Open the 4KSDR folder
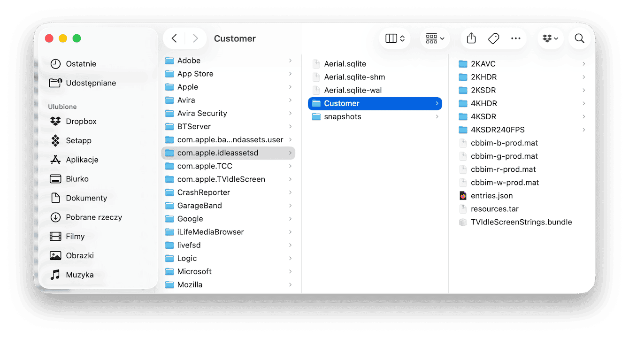Viewport: 629px width, 338px height. [522, 116]
